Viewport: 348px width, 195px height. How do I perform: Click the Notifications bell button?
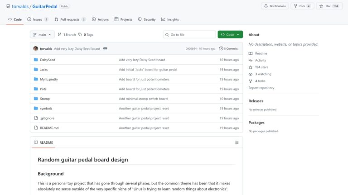pos(275,6)
